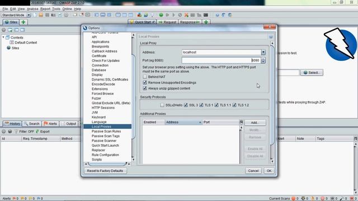
Task: Click the Port spinner arrows
Action: pos(263,60)
